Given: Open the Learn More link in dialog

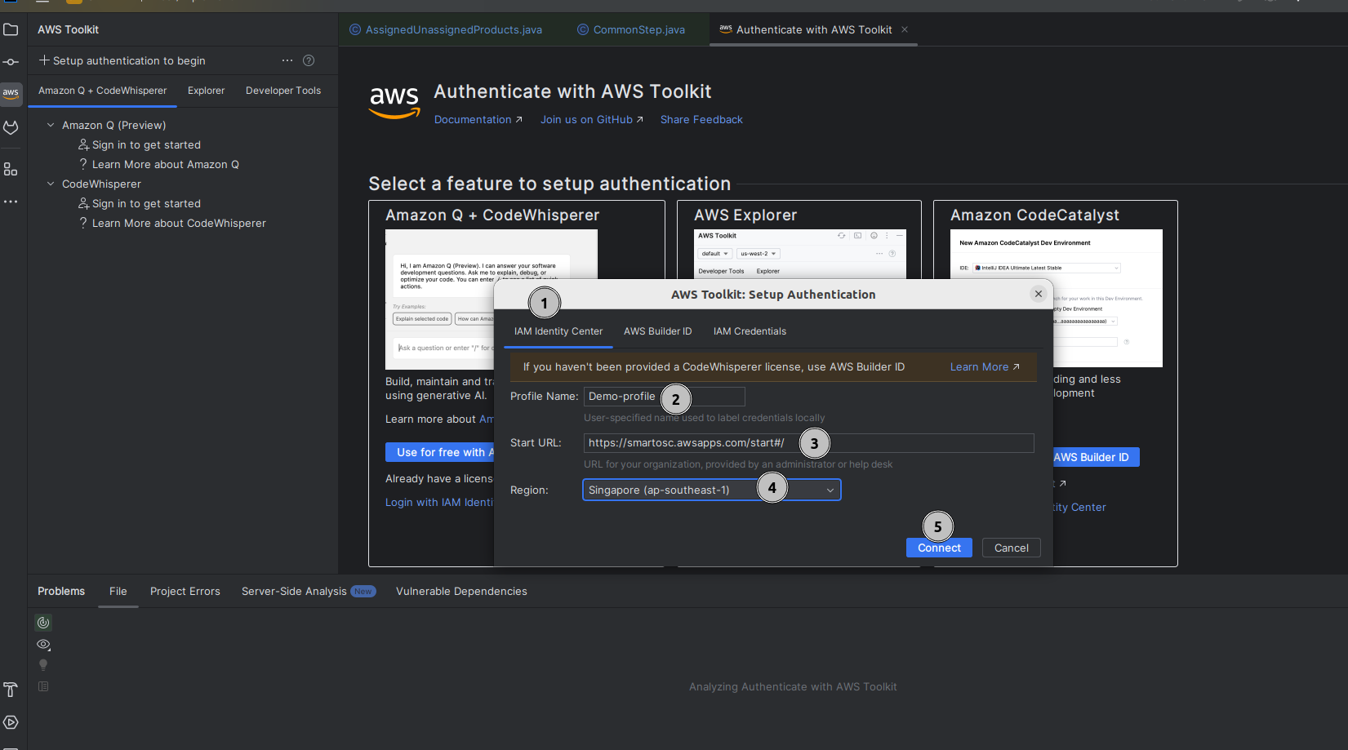Looking at the screenshot, I should coord(984,367).
